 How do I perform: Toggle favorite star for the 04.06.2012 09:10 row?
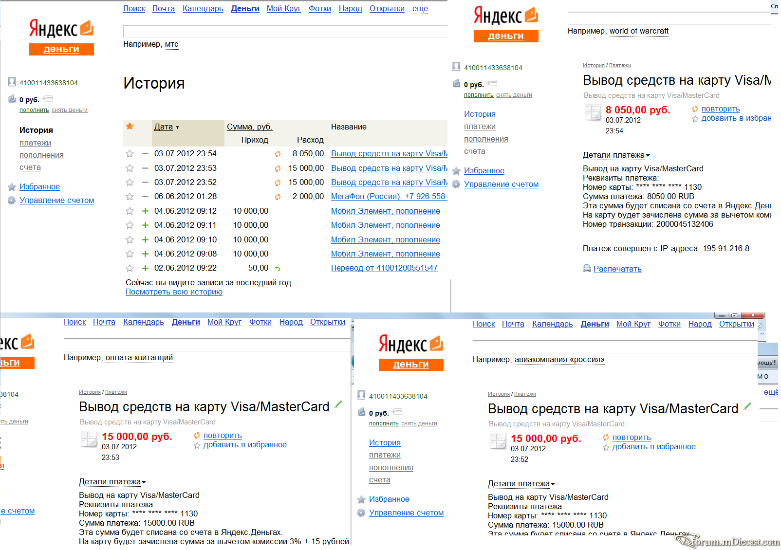pos(130,240)
